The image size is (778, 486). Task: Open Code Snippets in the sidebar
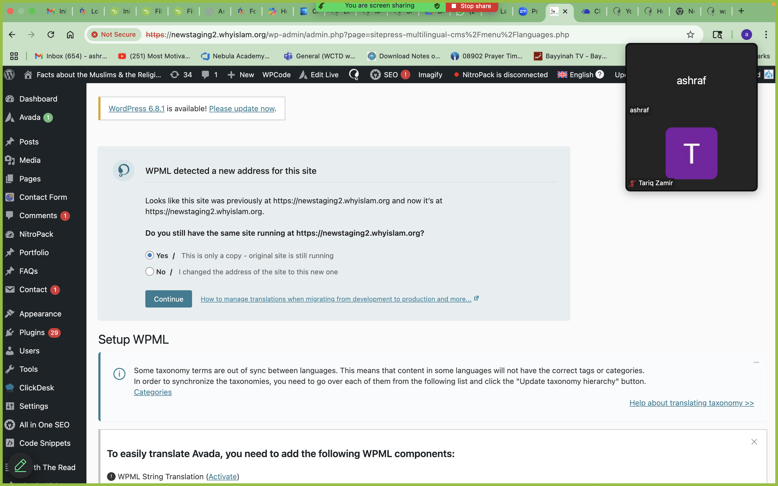tap(45, 443)
